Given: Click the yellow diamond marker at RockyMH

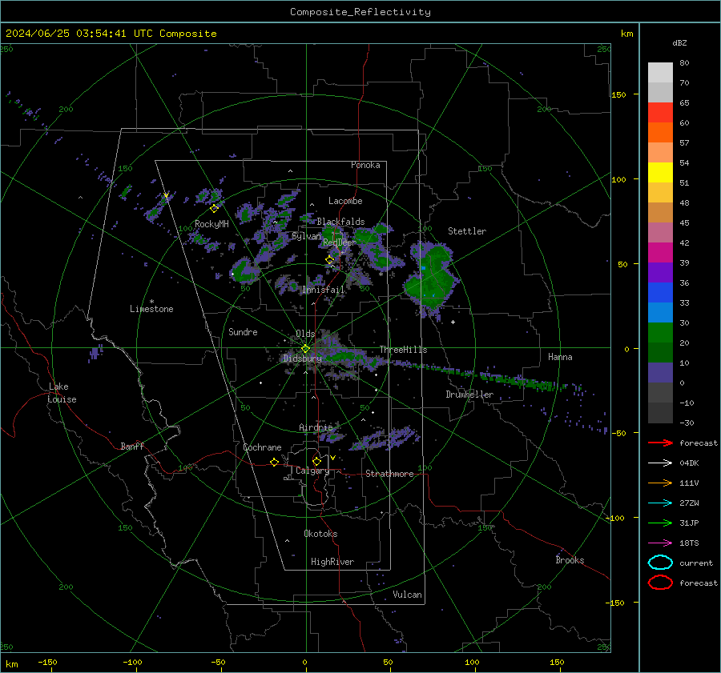Looking at the screenshot, I should point(214,209).
